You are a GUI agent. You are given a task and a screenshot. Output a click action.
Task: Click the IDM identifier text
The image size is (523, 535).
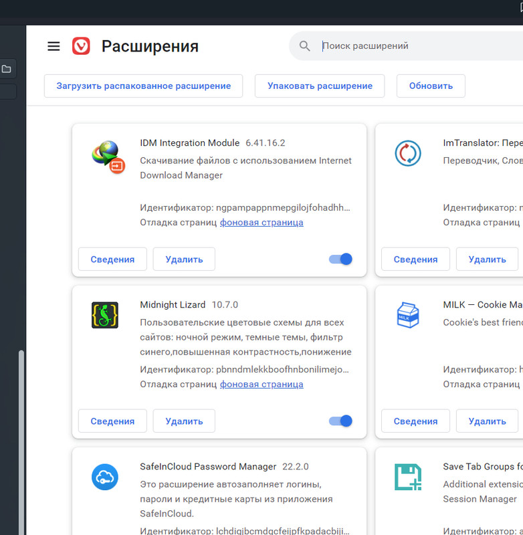pos(245,207)
